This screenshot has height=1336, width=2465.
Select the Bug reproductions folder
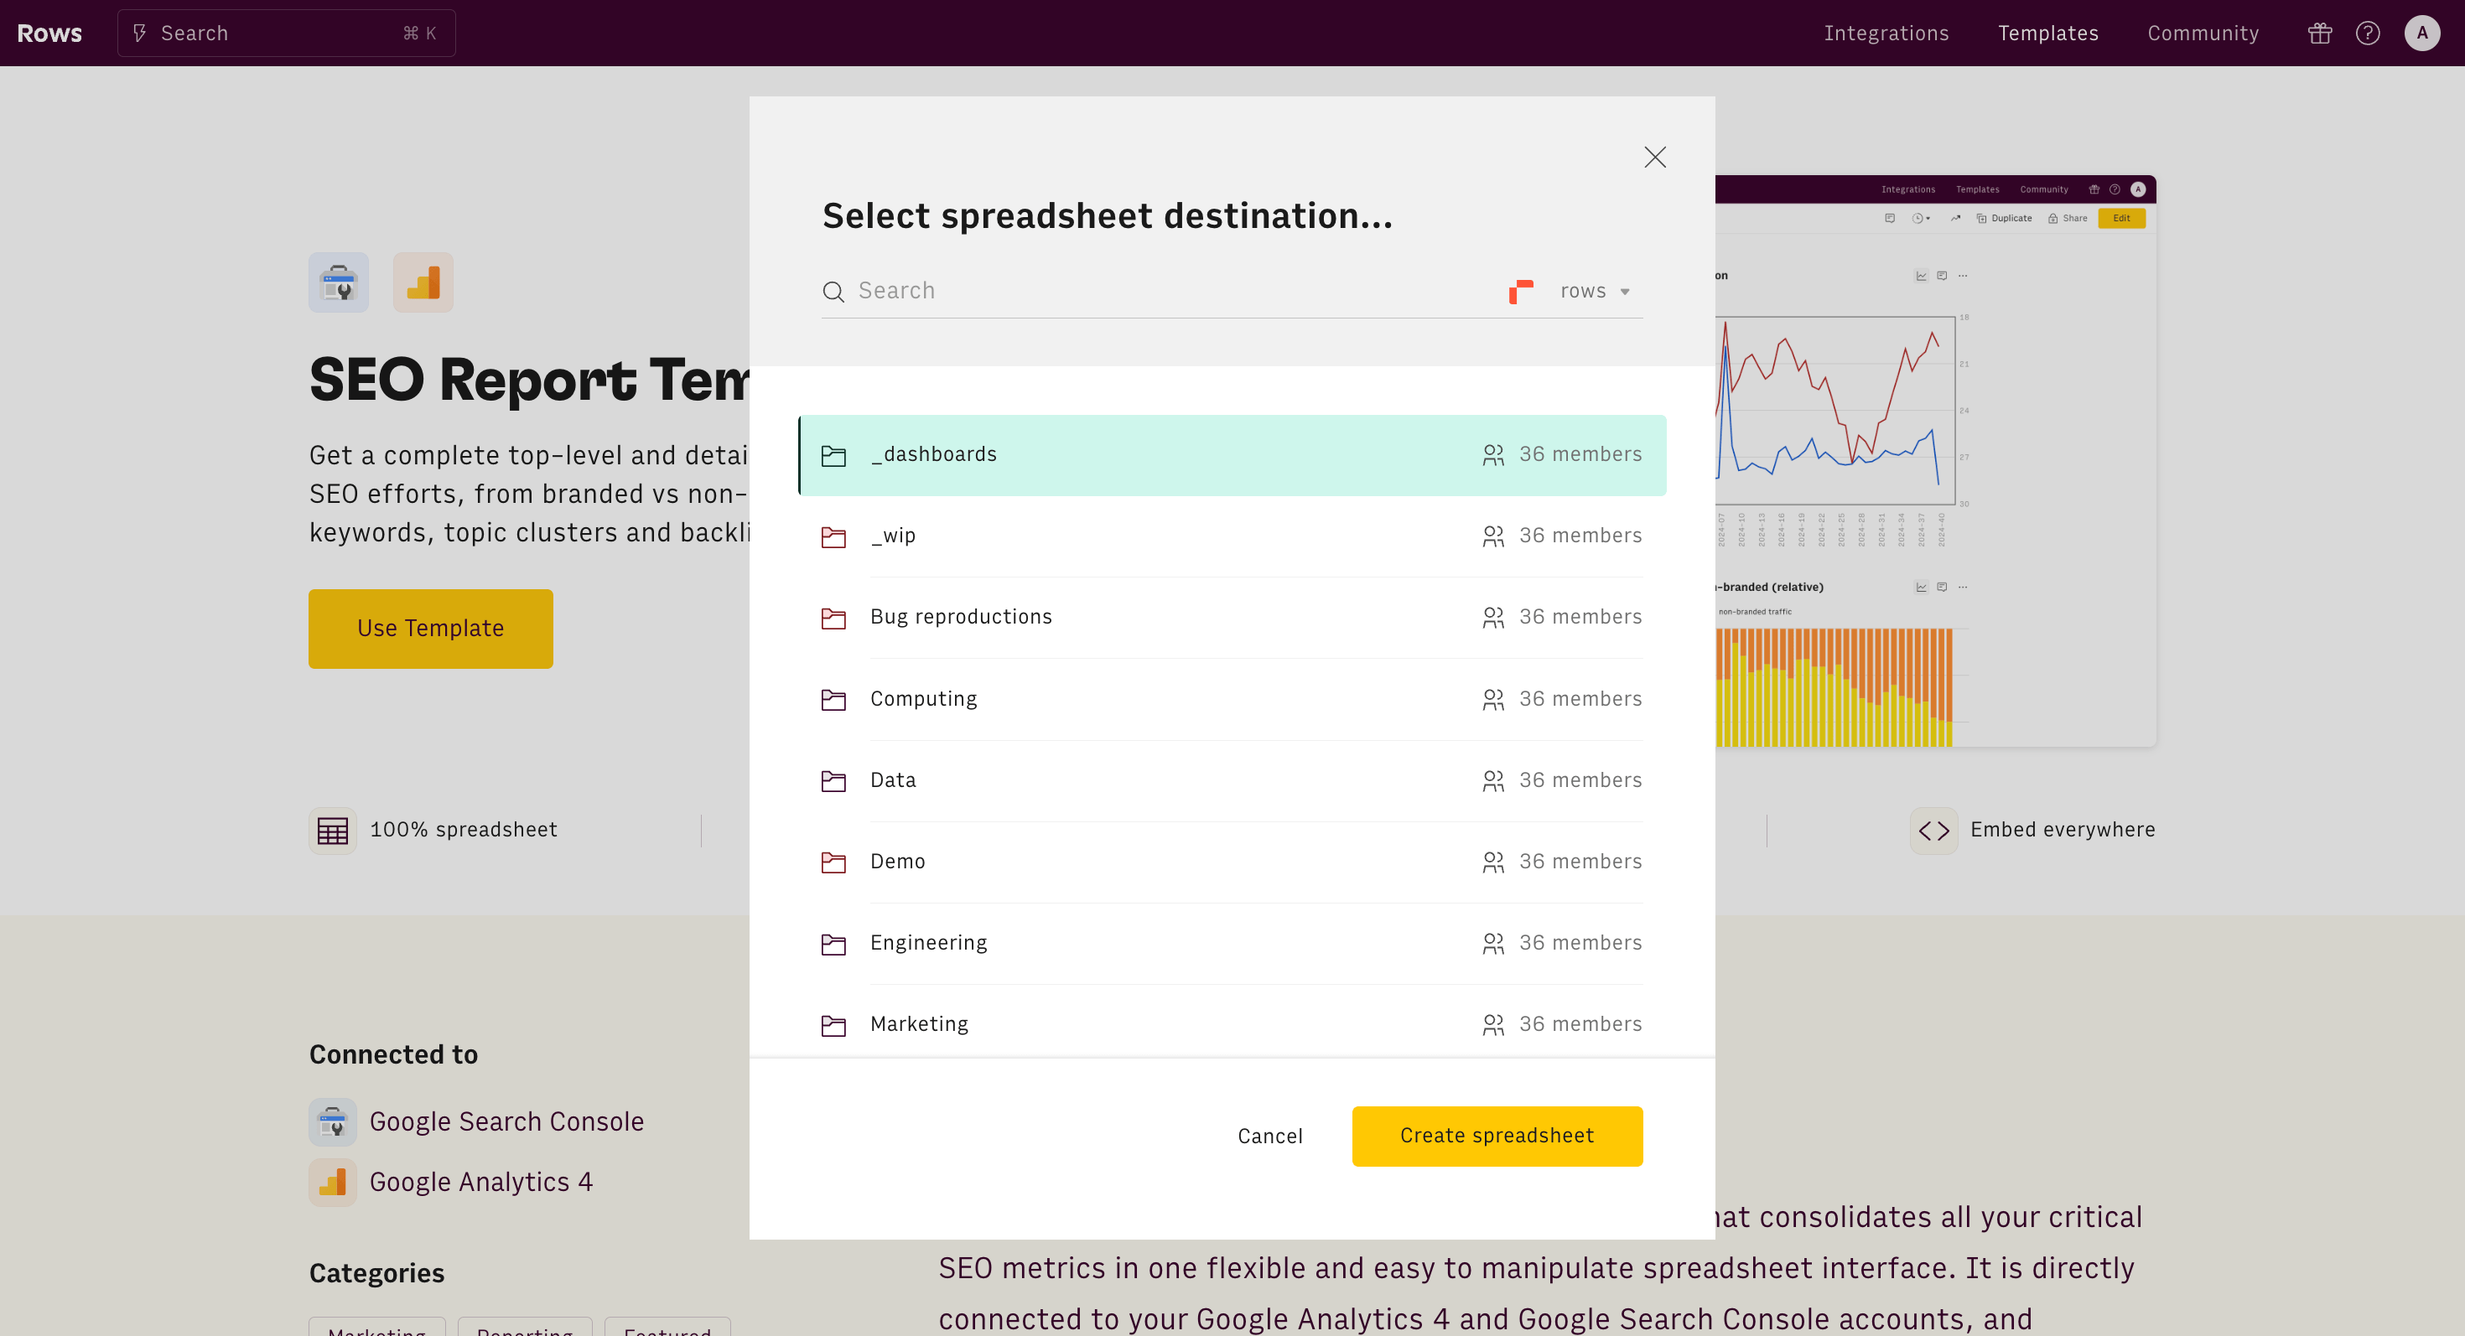tap(1232, 617)
